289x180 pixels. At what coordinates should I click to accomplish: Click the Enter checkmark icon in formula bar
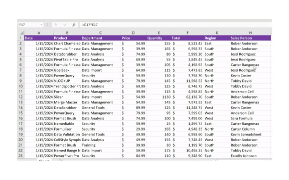click(65, 24)
